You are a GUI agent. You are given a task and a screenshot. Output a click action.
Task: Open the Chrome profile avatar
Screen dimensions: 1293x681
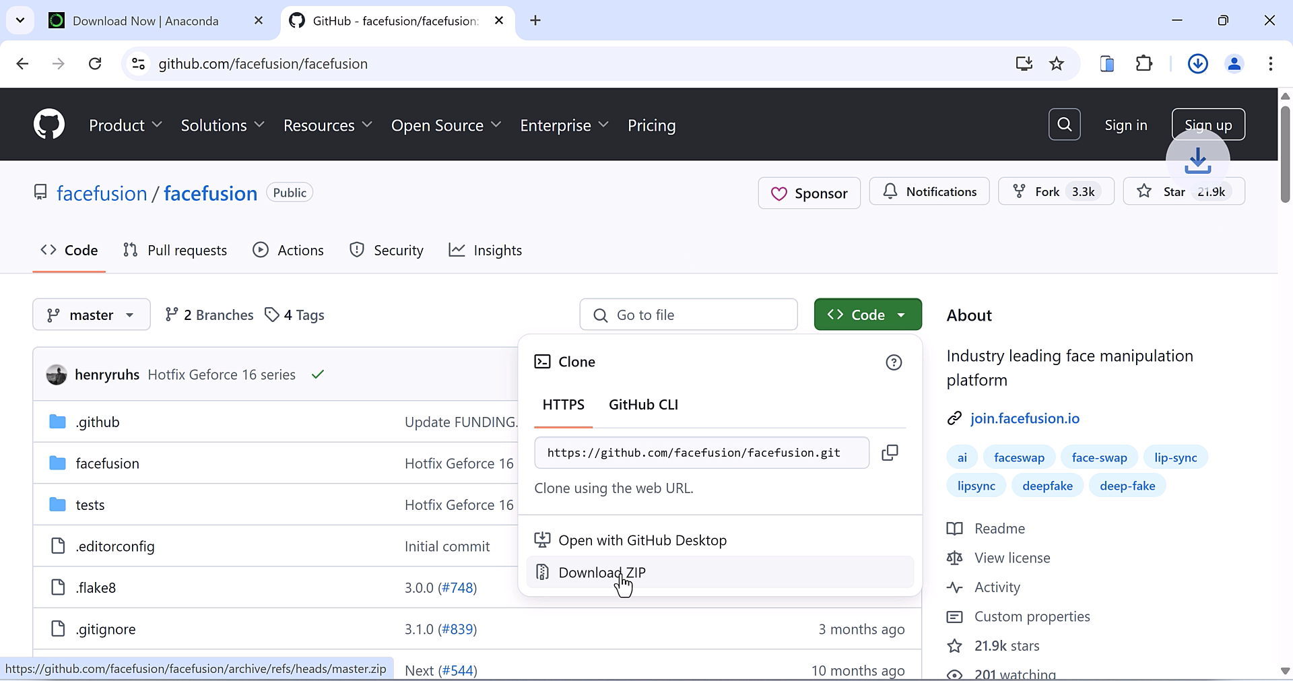click(x=1234, y=64)
